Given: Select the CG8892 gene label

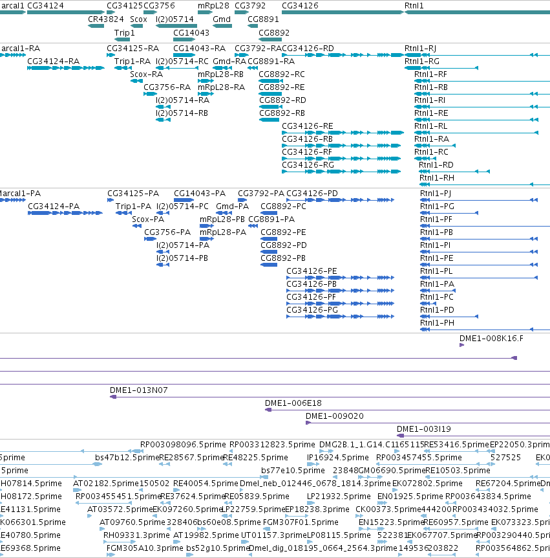Looking at the screenshot, I should (x=274, y=33).
